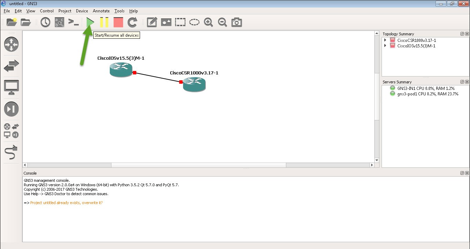
Task: Open the View menu
Action: pyautogui.click(x=31, y=11)
